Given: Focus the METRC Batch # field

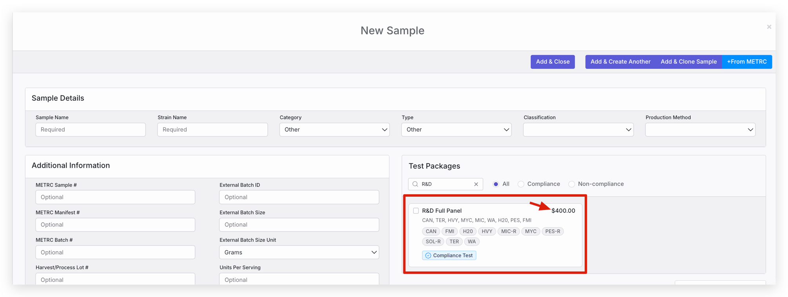Looking at the screenshot, I should (115, 252).
